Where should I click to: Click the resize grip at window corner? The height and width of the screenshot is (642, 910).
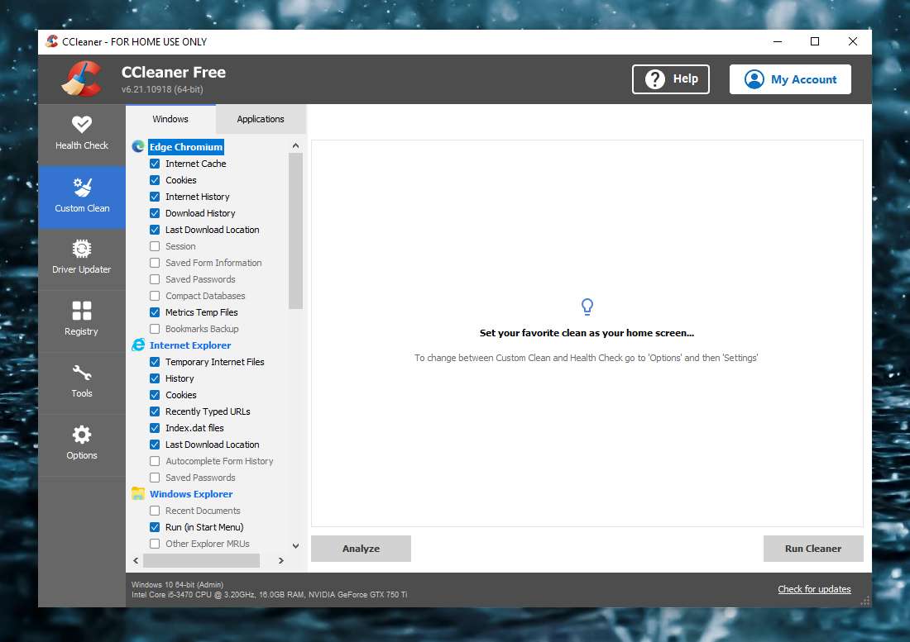865,602
